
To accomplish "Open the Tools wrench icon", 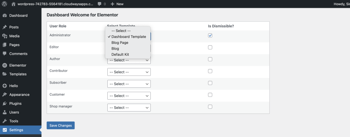I will point(4,121).
